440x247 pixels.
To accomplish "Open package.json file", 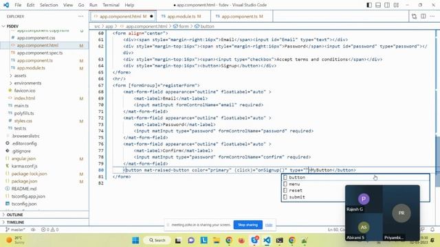I will click(x=24, y=181).
